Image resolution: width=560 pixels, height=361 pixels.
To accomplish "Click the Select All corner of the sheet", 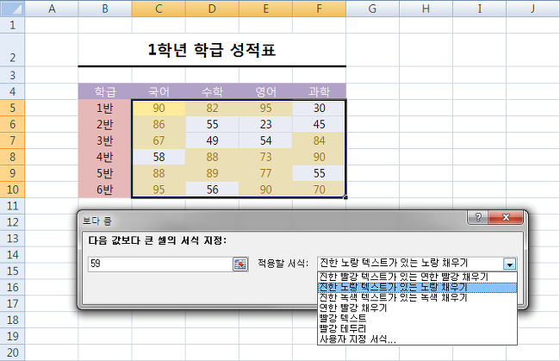I will pyautogui.click(x=12, y=9).
